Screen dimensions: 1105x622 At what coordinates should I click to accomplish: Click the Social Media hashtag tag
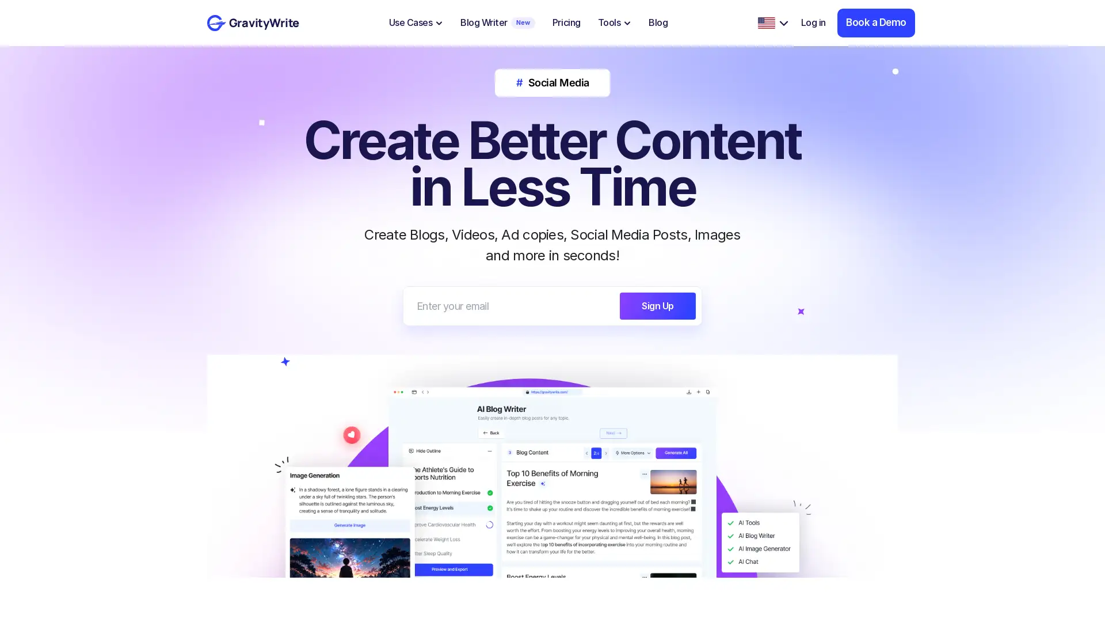552,83
